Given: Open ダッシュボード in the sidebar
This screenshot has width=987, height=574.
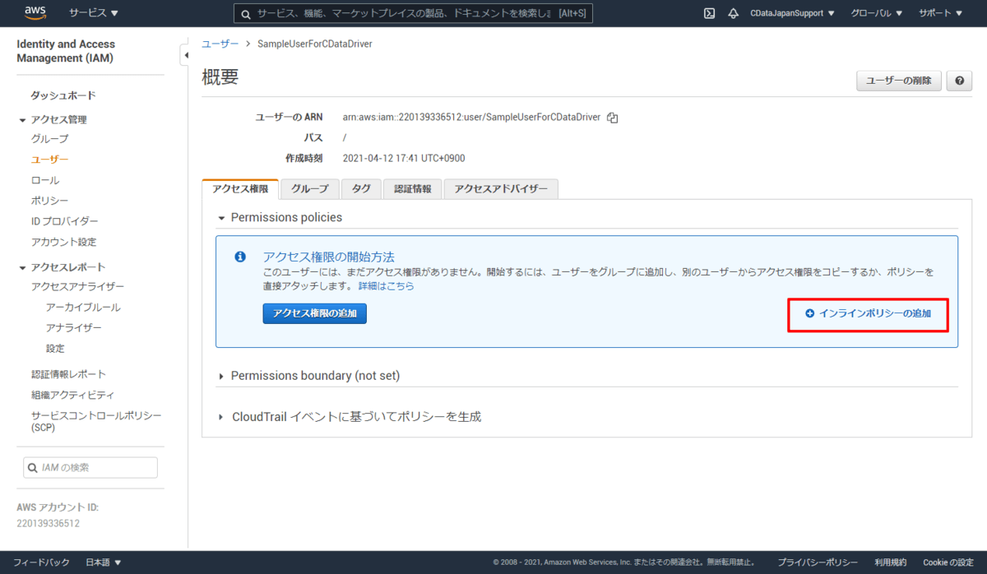Looking at the screenshot, I should (63, 95).
